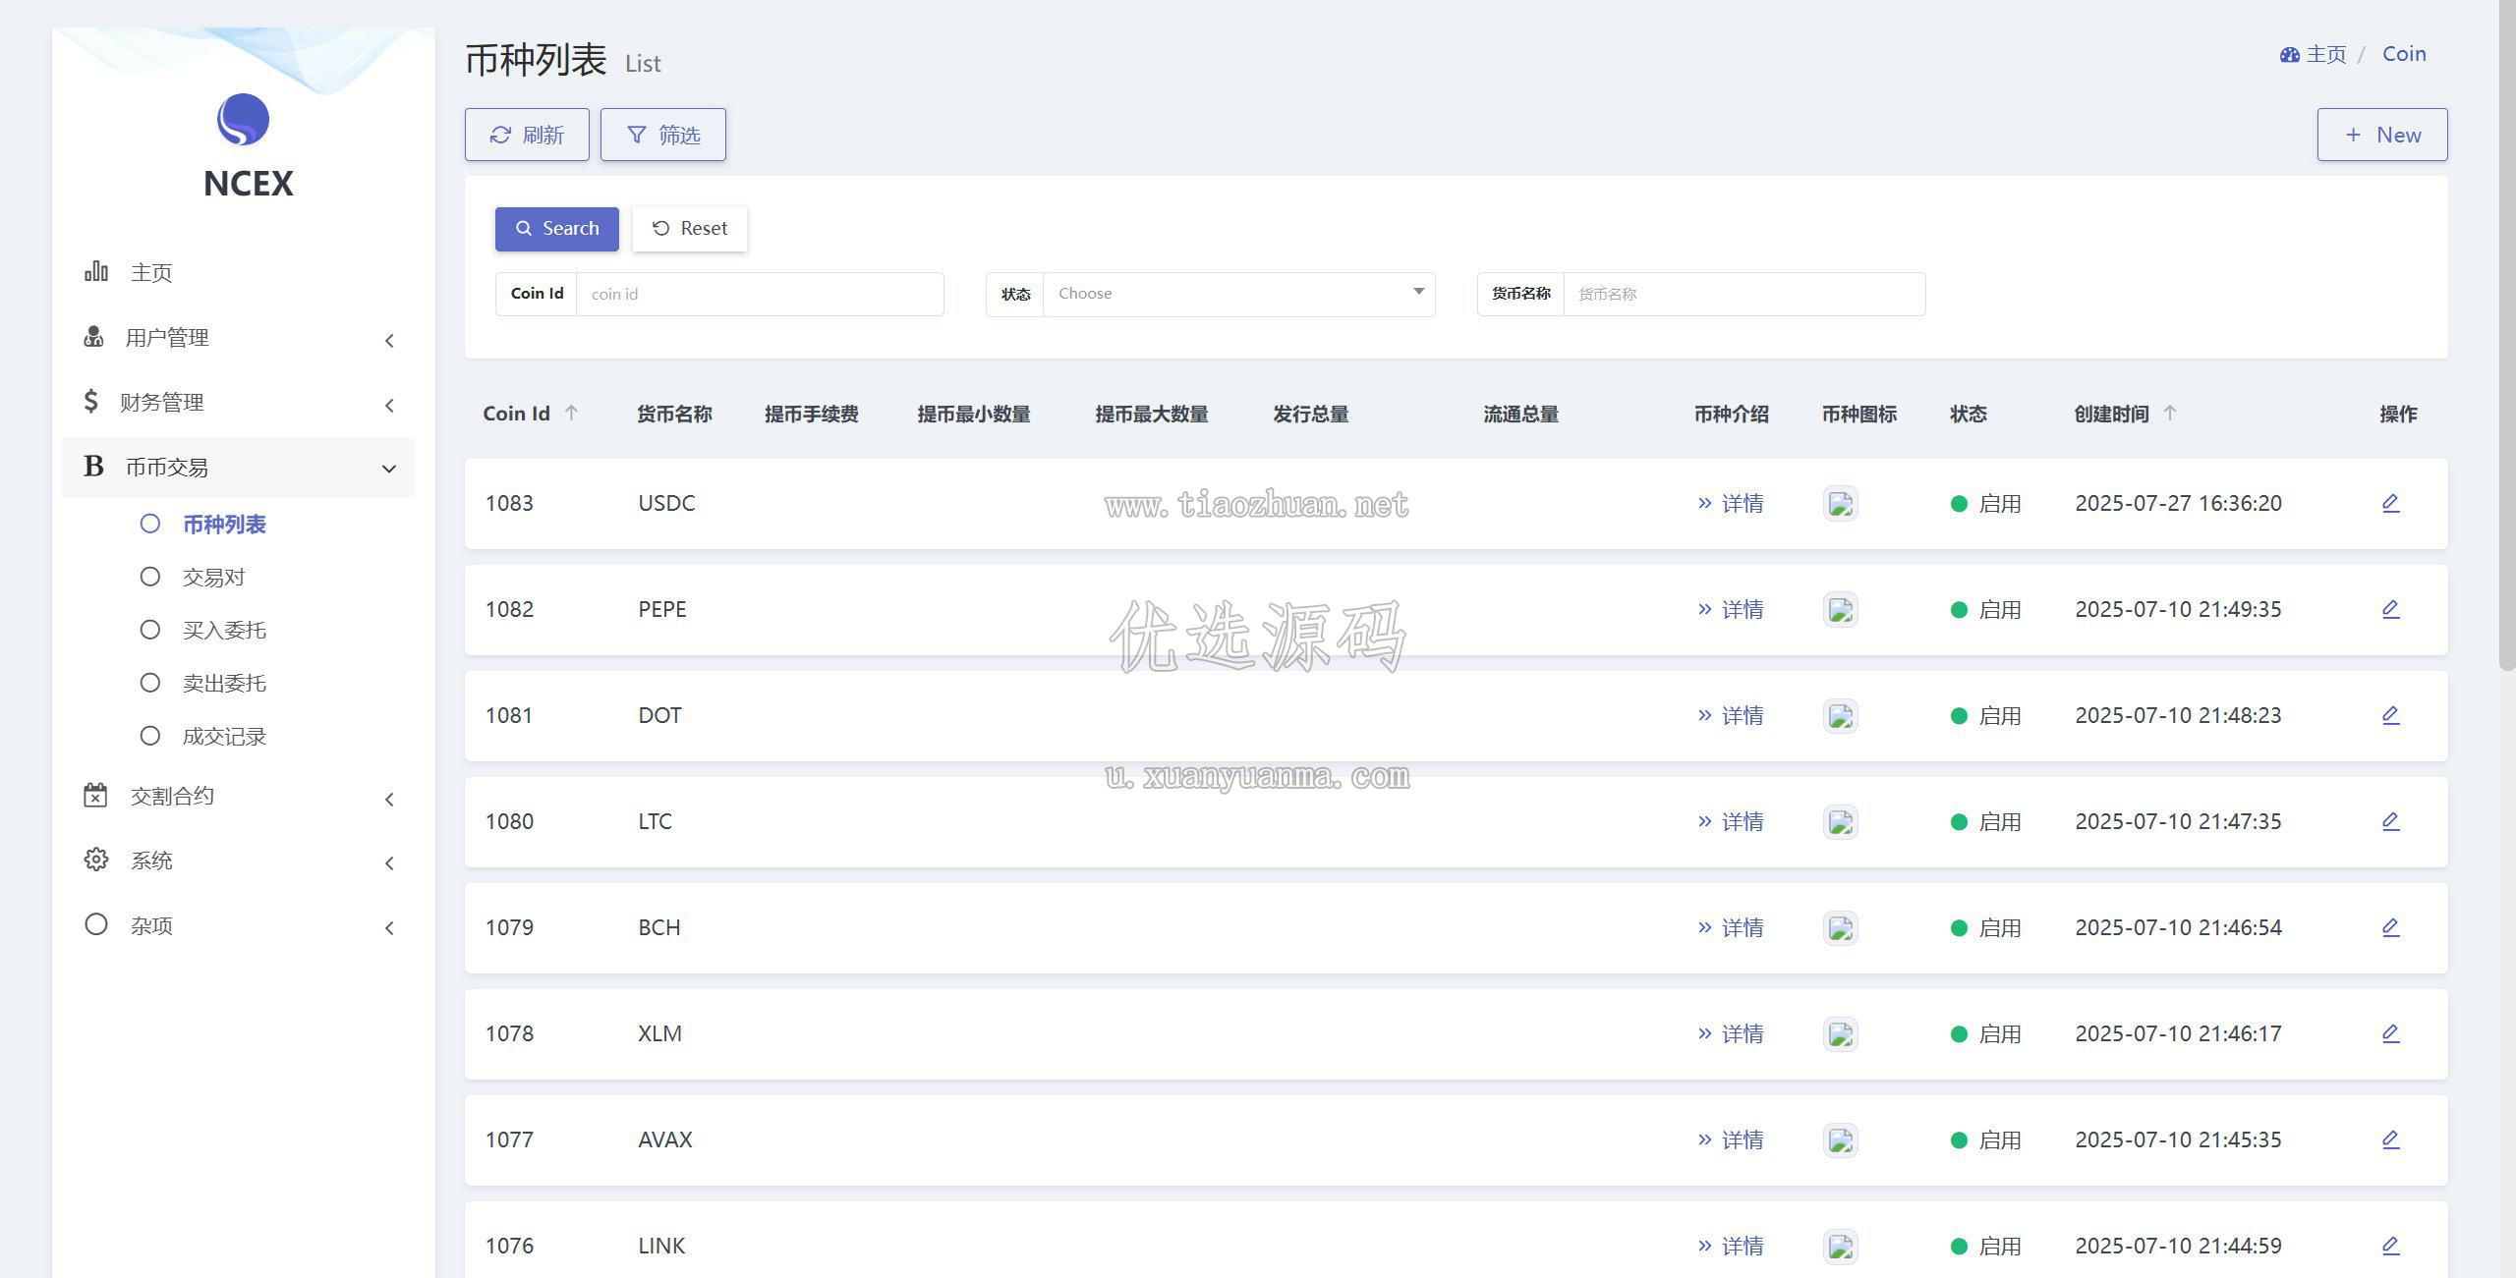Show 详情 for the XLM row
This screenshot has width=2516, height=1278.
coord(1731,1033)
